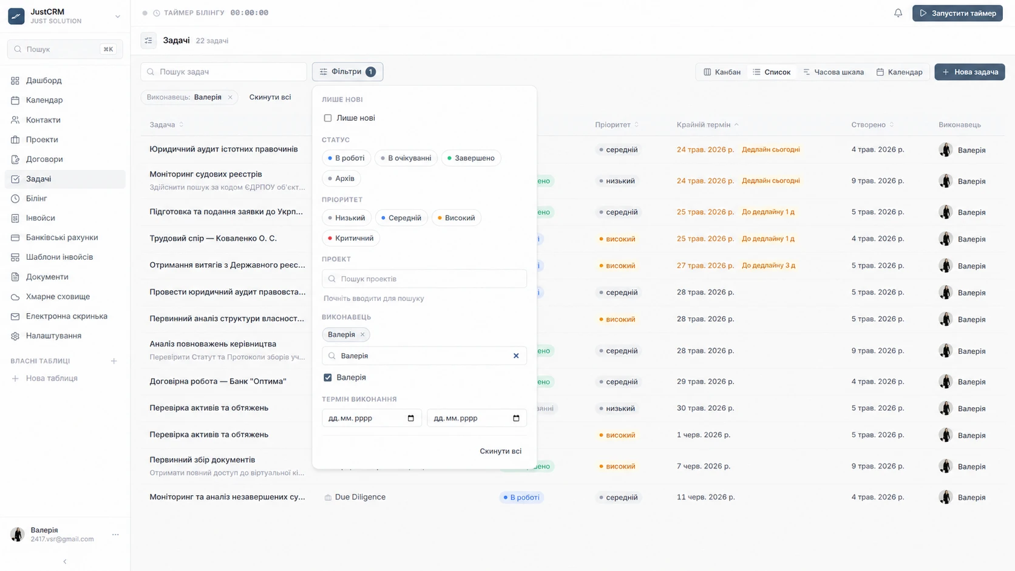Image resolution: width=1015 pixels, height=571 pixels.
Task: Open Календар in the sidebar
Action: [65, 100]
